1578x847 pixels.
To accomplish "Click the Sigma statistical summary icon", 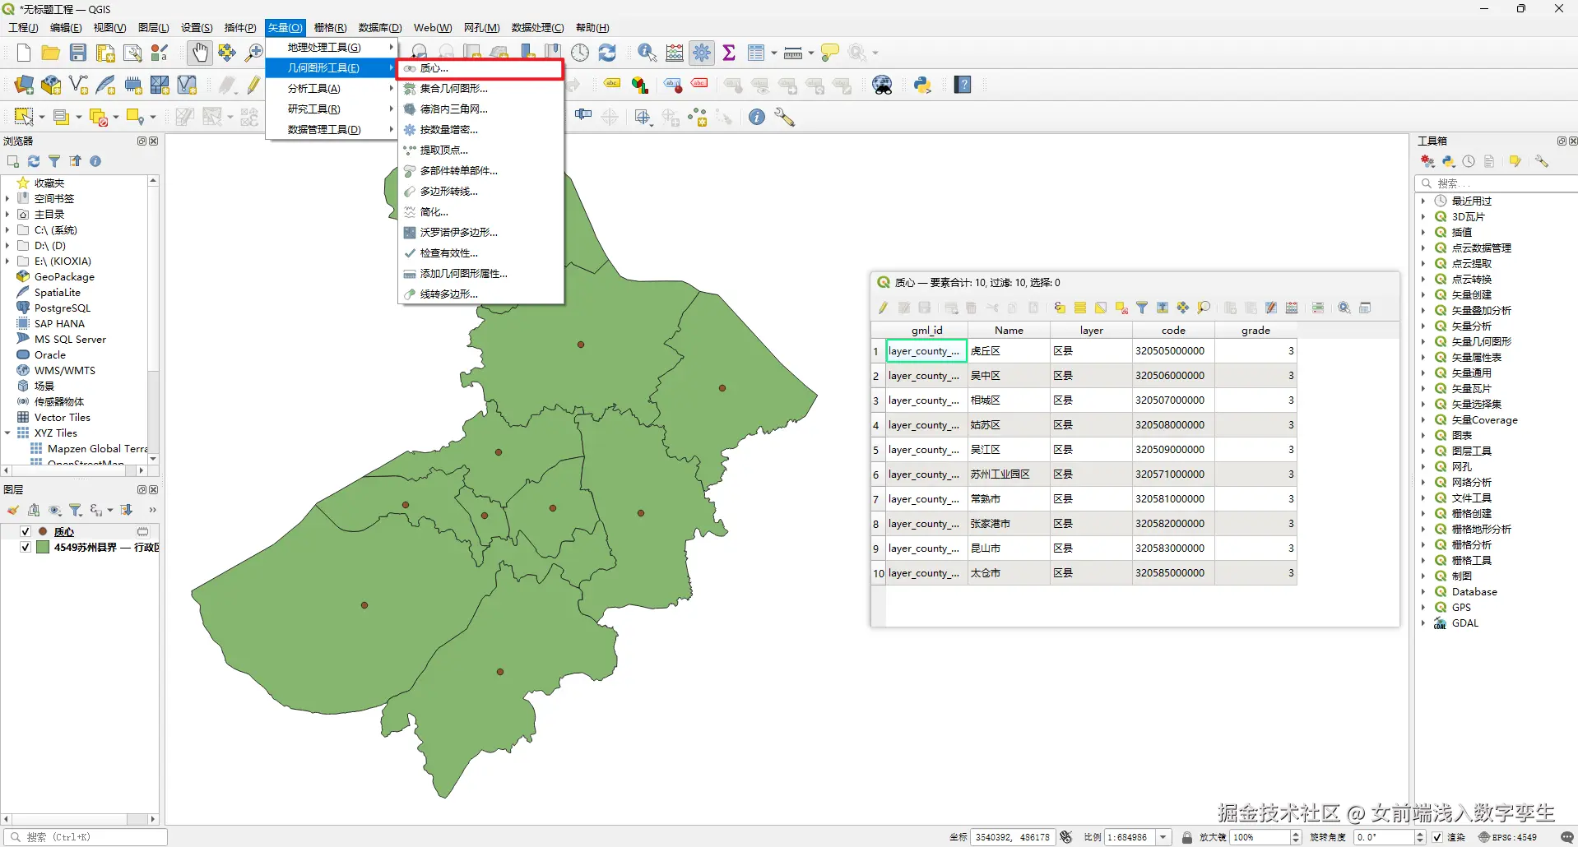I will (x=729, y=53).
